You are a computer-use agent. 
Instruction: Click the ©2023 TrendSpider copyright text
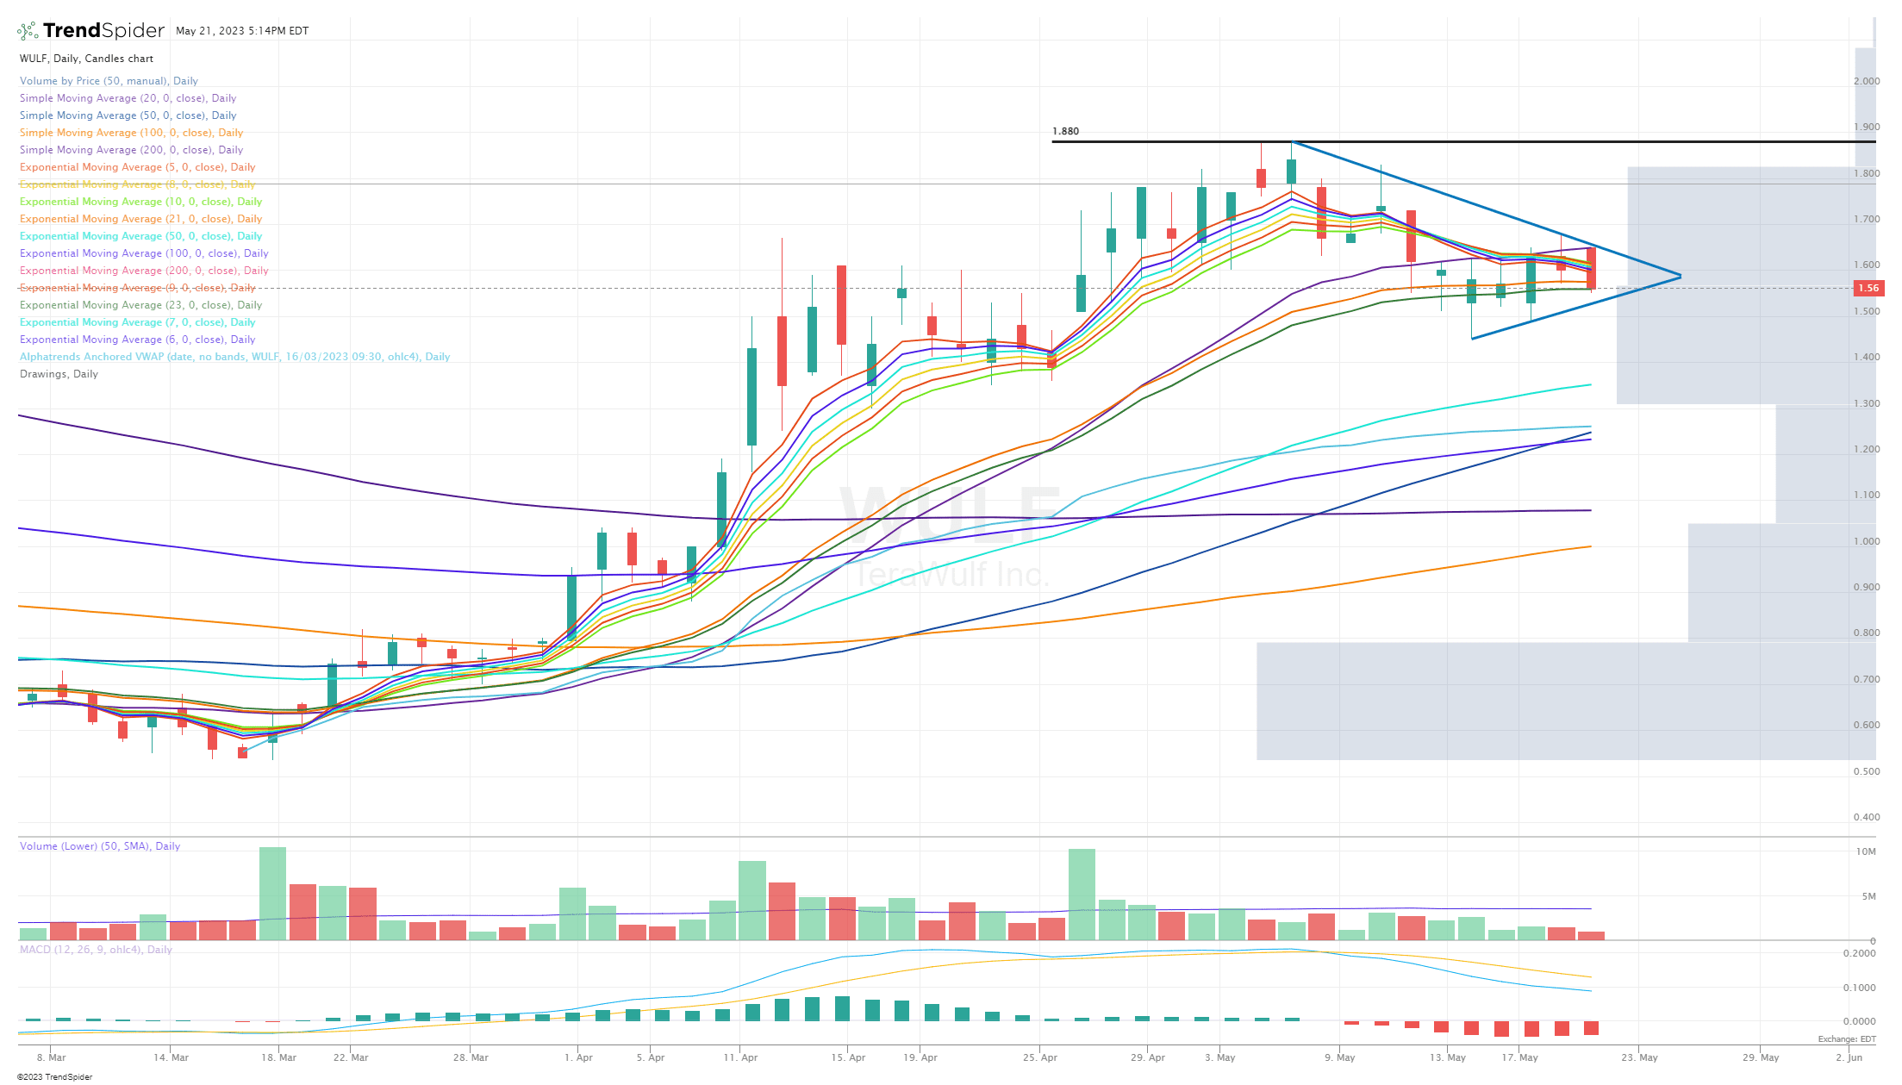coord(56,1076)
